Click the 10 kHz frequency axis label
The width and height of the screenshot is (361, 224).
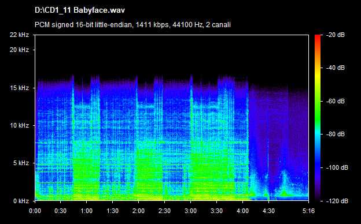coord(19,126)
